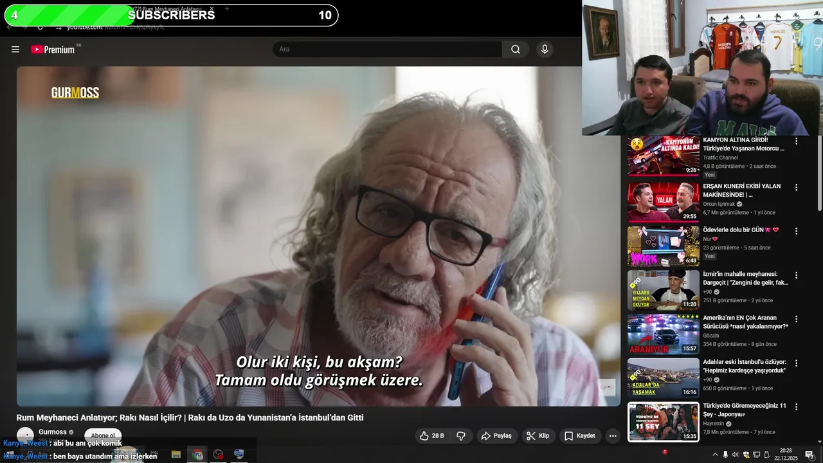The width and height of the screenshot is (823, 463).
Task: Click the magnifier search button
Action: [x=516, y=50]
